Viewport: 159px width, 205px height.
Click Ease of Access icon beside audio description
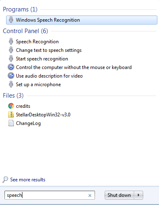coord(11,76)
